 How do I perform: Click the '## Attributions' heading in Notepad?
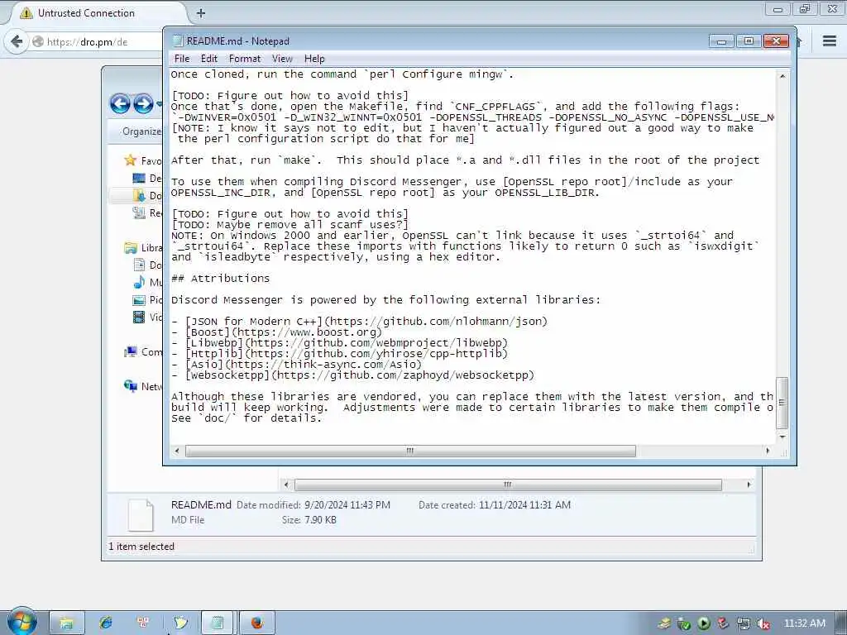click(x=220, y=279)
